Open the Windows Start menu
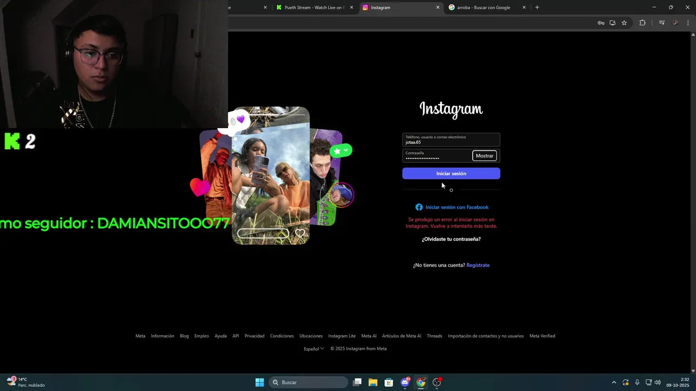Image resolution: width=696 pixels, height=391 pixels. 259,382
